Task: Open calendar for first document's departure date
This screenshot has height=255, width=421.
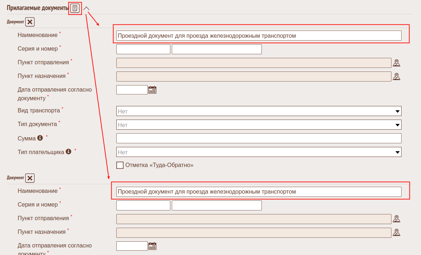Action: point(152,90)
